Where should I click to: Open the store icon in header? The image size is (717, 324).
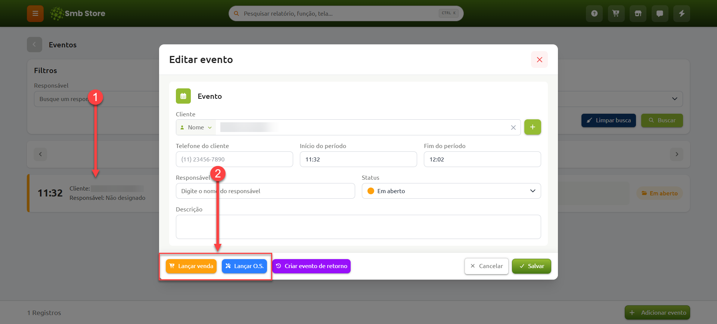click(638, 13)
